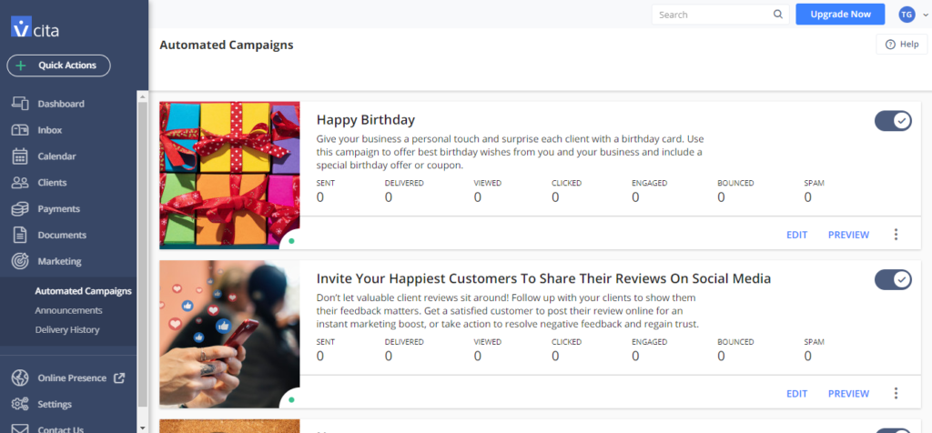932x433 pixels.
Task: Edit the Happy Birthday campaign
Action: tap(796, 235)
